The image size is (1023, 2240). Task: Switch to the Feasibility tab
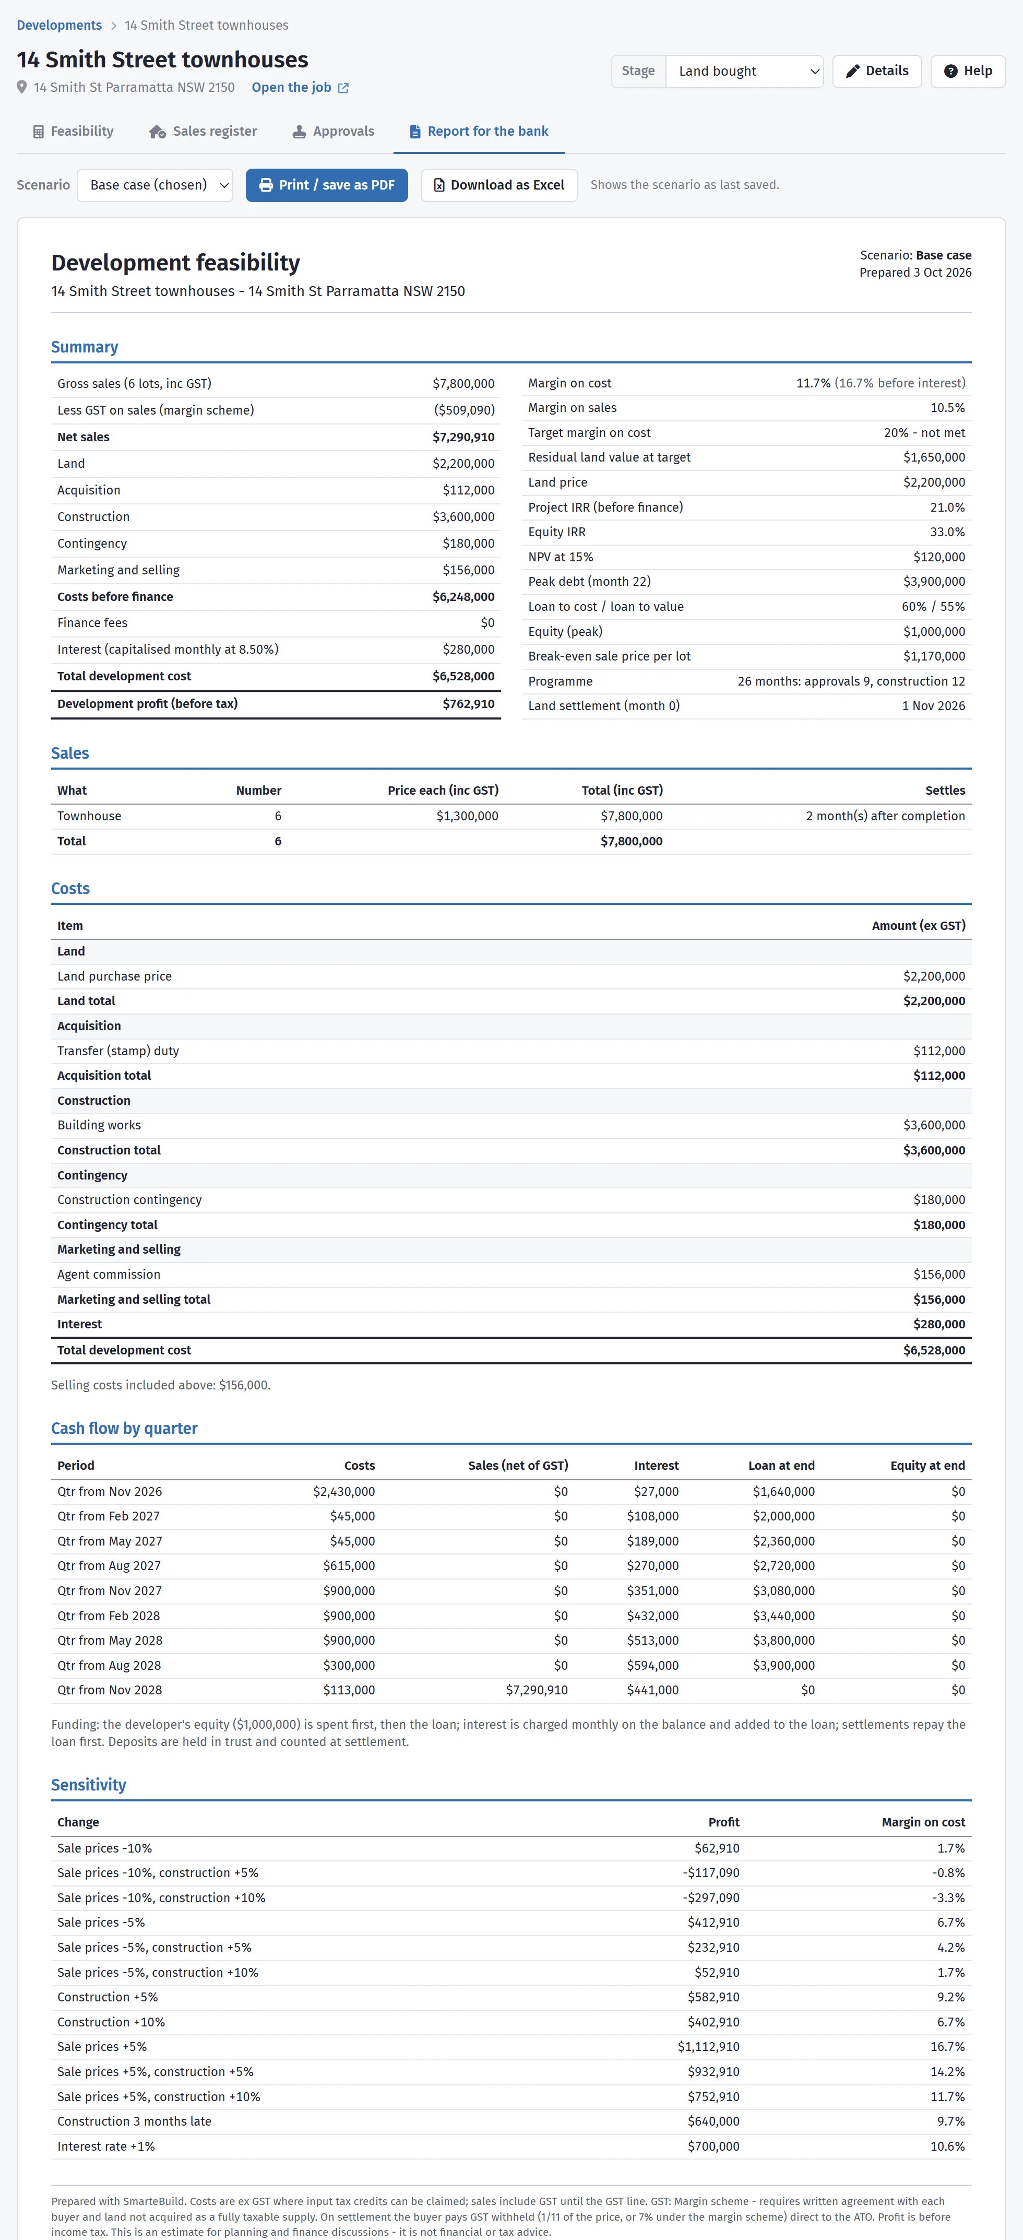[73, 132]
